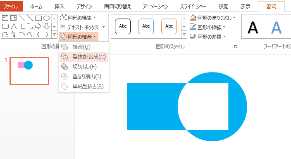Apply blue outline Abc shape style
Viewport: 291px width, 159px height.
(146, 26)
